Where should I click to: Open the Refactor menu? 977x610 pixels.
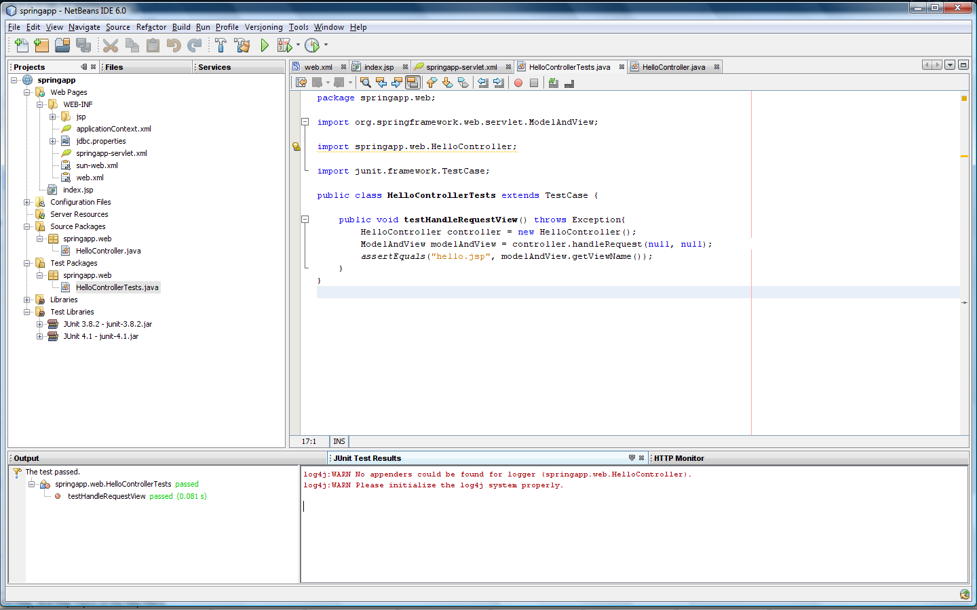point(151,27)
